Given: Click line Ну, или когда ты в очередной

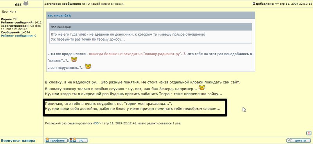Looking at the screenshot, I should coord(133,94).
